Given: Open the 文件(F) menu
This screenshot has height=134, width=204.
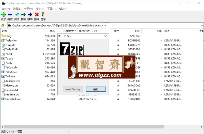Looking at the screenshot, I should point(6,9).
